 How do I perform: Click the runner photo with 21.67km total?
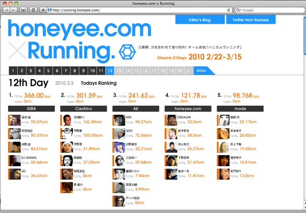[x=172, y=161]
